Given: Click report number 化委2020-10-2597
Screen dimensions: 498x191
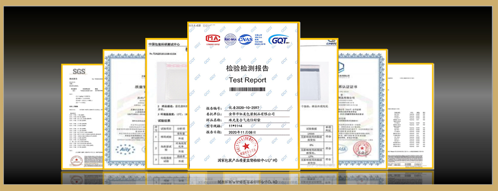Looking at the screenshot, I should pos(244,108).
